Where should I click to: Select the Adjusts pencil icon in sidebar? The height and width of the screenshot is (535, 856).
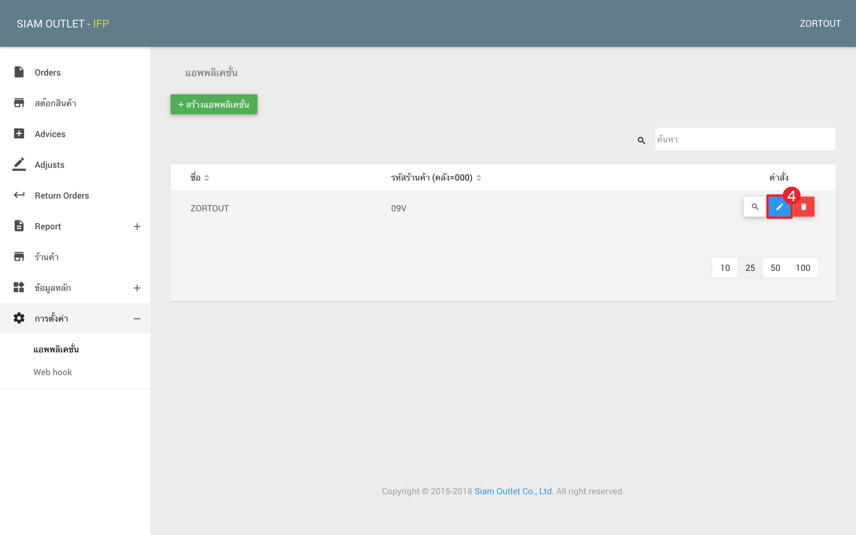19,164
